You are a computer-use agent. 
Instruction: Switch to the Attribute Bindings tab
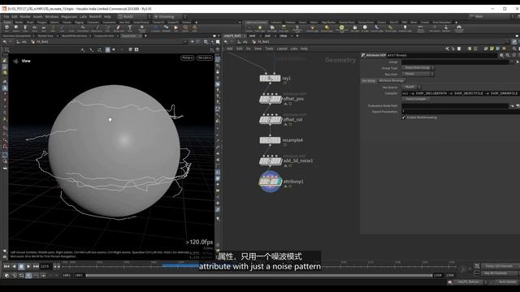point(392,81)
